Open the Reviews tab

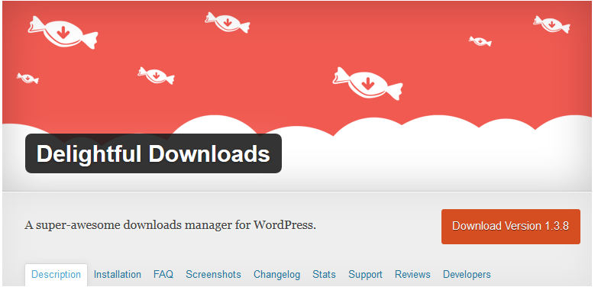[x=412, y=275]
